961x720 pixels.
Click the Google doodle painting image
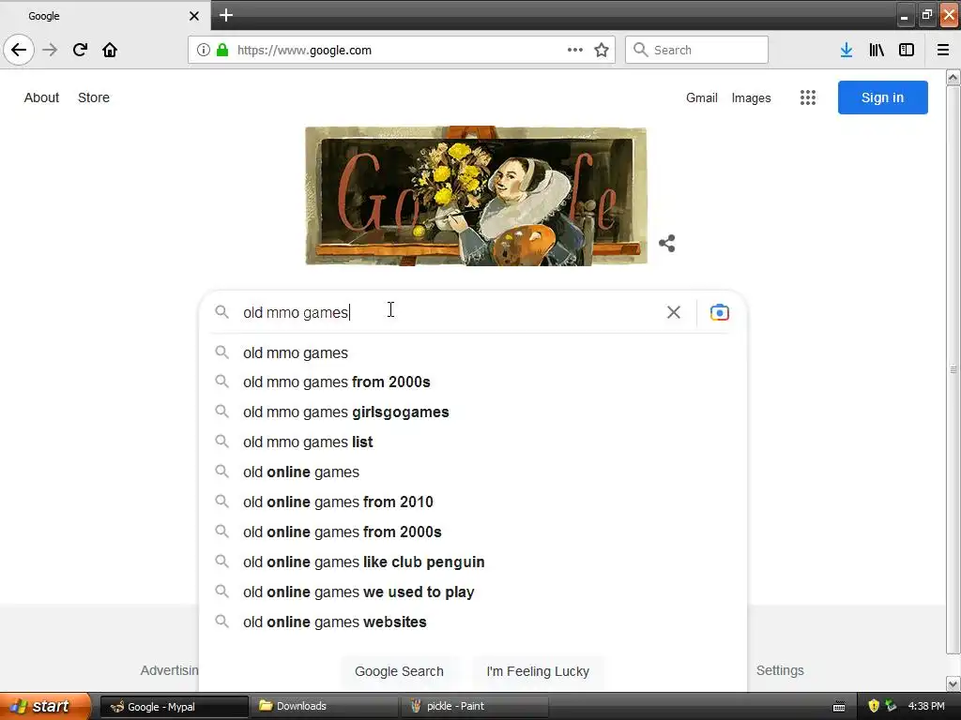click(x=476, y=196)
